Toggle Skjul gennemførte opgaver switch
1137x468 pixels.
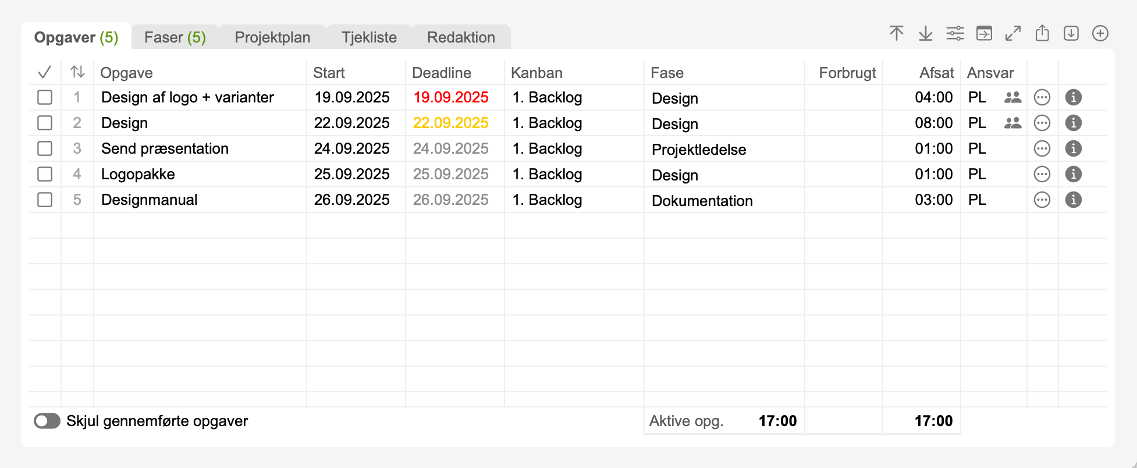pyautogui.click(x=47, y=421)
